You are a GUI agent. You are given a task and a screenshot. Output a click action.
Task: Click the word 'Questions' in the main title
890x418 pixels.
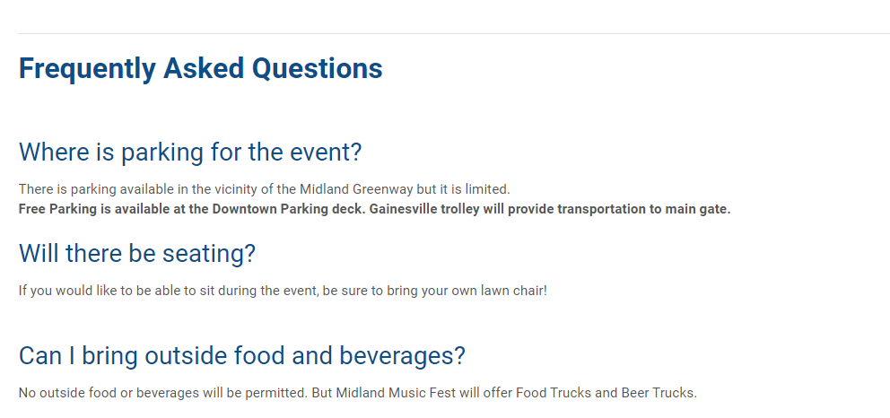318,69
